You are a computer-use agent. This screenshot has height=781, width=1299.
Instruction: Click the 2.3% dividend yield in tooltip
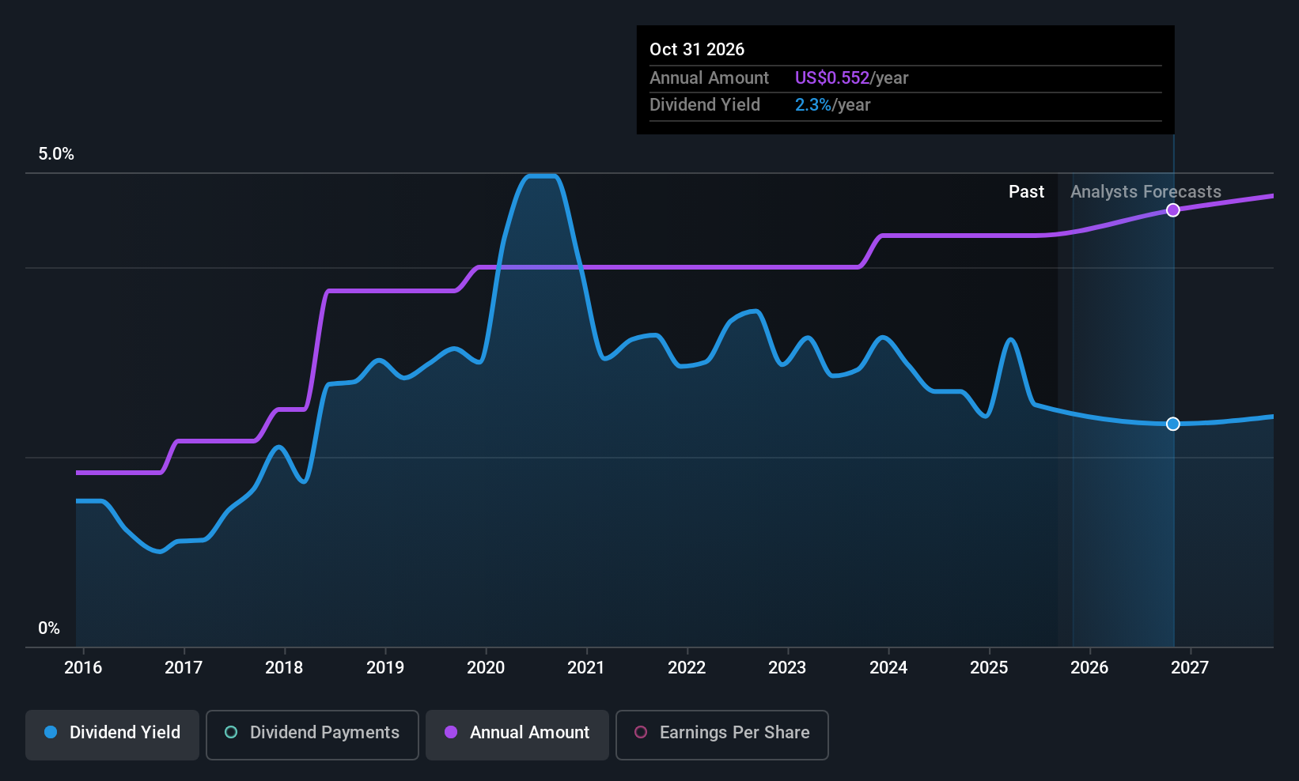click(x=812, y=105)
